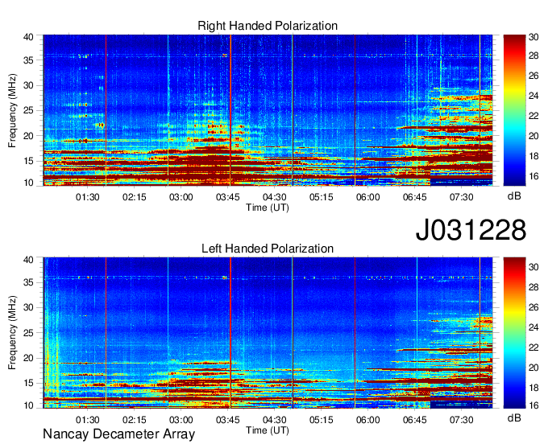The height and width of the screenshot is (444, 548).
Task: Click the 25 MHz tick on right-handed plot
Action: pos(29,110)
